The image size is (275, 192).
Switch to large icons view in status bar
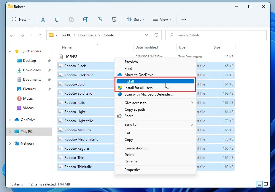pyautogui.click(x=266, y=184)
